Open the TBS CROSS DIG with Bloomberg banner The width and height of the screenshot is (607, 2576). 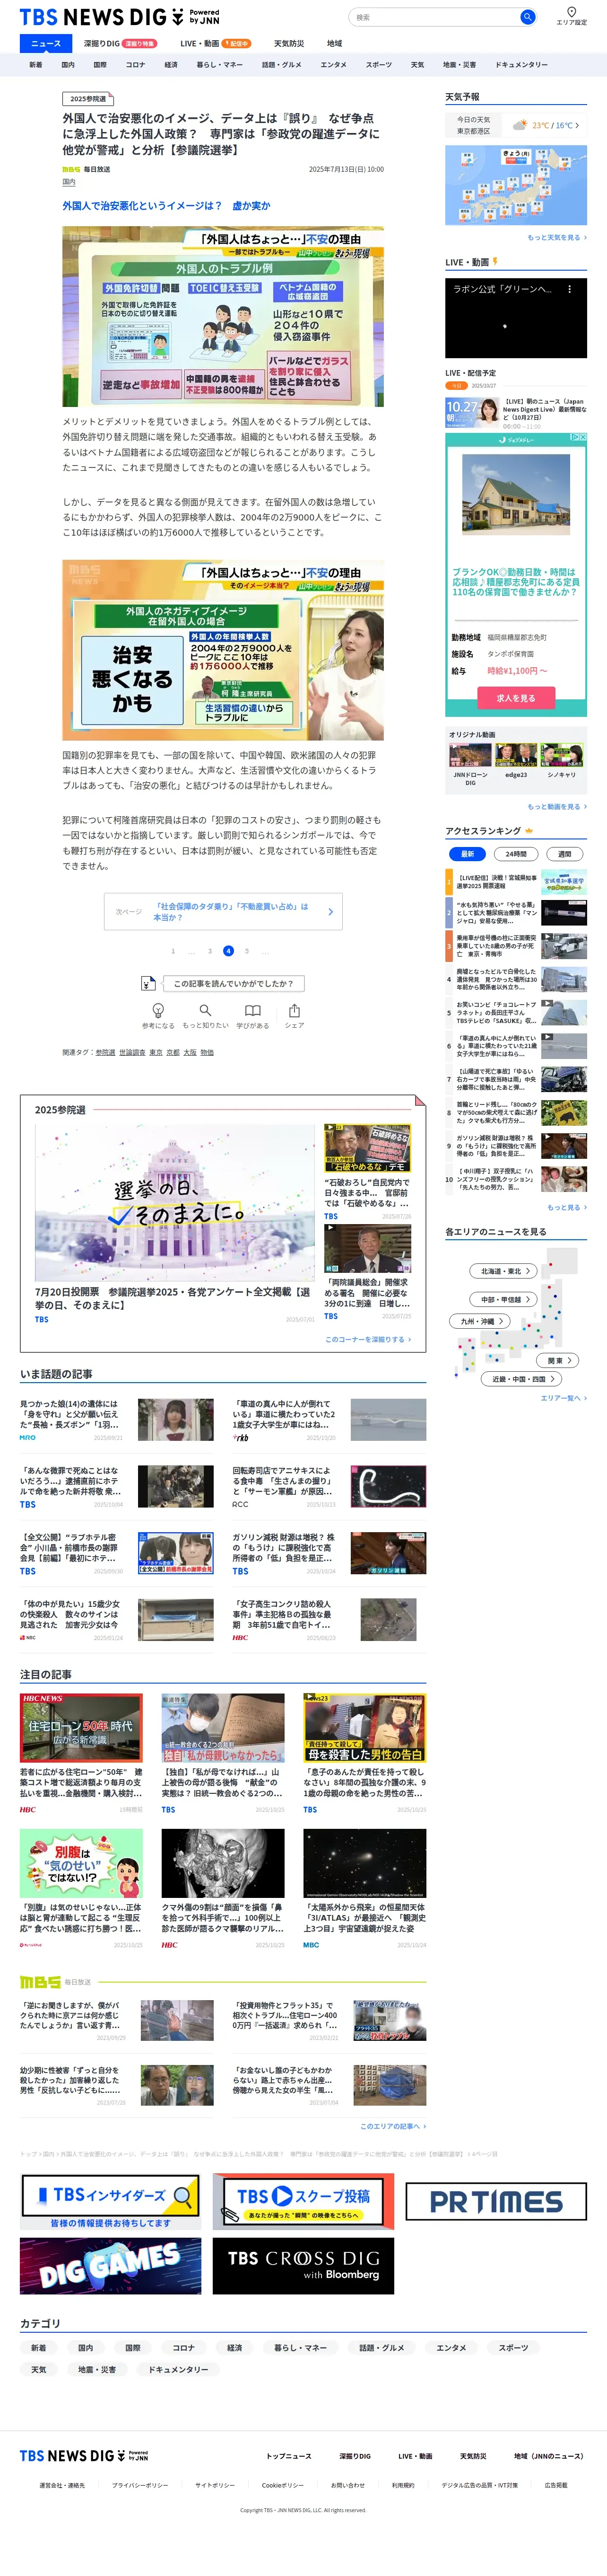pos(303,2266)
